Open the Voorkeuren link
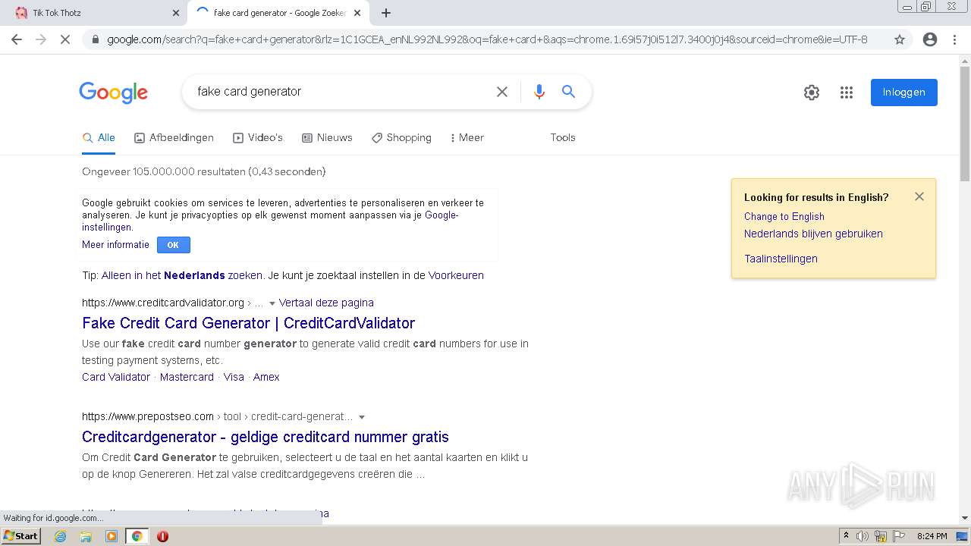Viewport: 971px width, 546px height. pyautogui.click(x=456, y=275)
